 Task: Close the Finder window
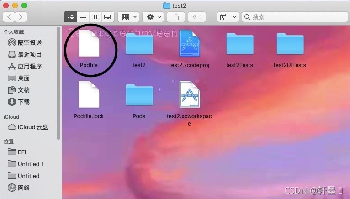[x=6, y=5]
